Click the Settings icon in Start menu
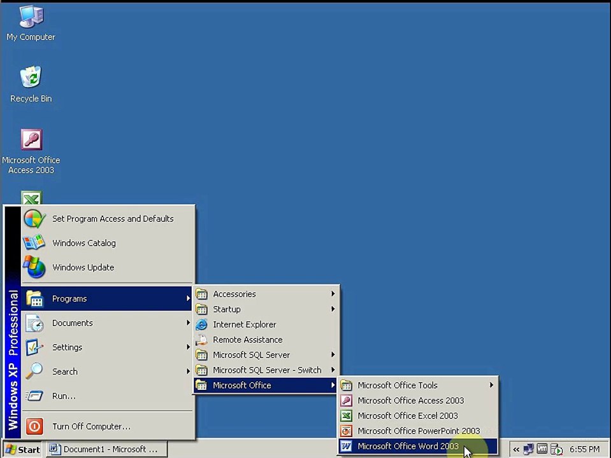611x458 pixels. click(x=34, y=347)
